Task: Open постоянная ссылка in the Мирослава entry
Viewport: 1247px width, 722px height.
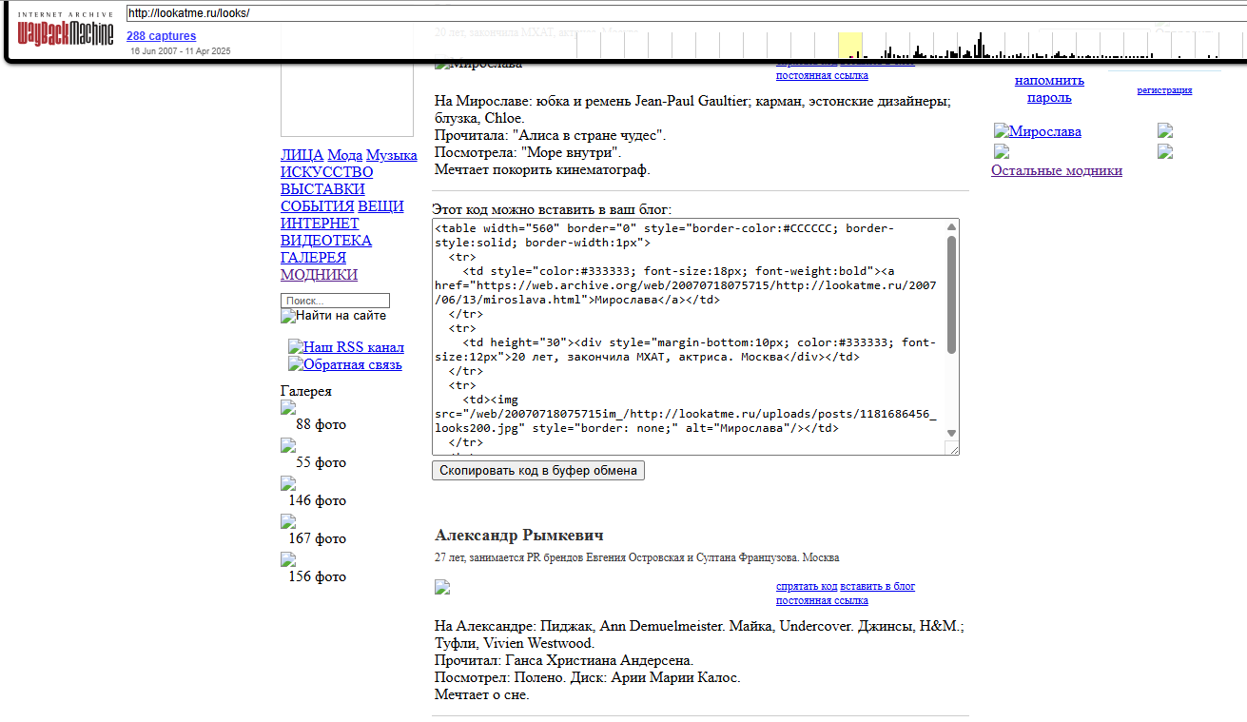Action: click(x=822, y=76)
